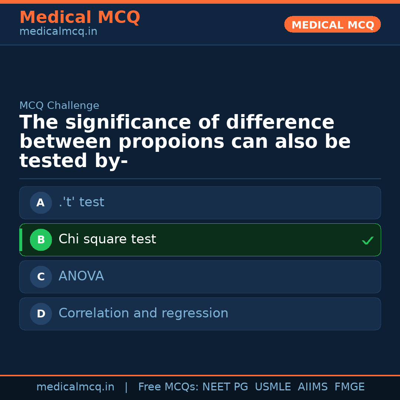
Task: Click the circular A option badge
Action: click(x=41, y=203)
